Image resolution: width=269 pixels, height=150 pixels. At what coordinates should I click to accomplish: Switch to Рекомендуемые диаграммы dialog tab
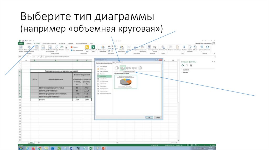point(104,63)
